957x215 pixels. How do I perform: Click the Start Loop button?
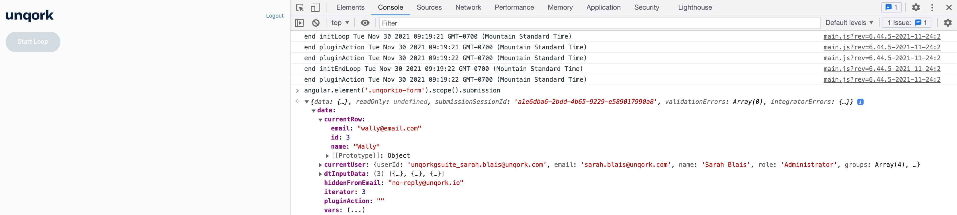[33, 42]
